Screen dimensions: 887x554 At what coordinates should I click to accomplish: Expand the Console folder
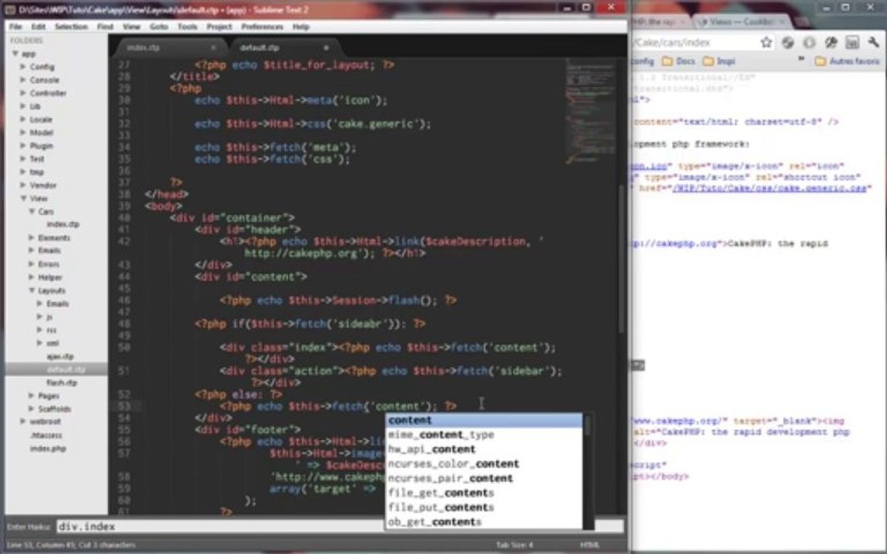(23, 80)
